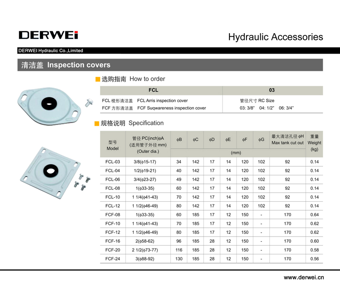Open the www.derwei.cn website link
The width and height of the screenshot is (340, 287).
coord(303,277)
